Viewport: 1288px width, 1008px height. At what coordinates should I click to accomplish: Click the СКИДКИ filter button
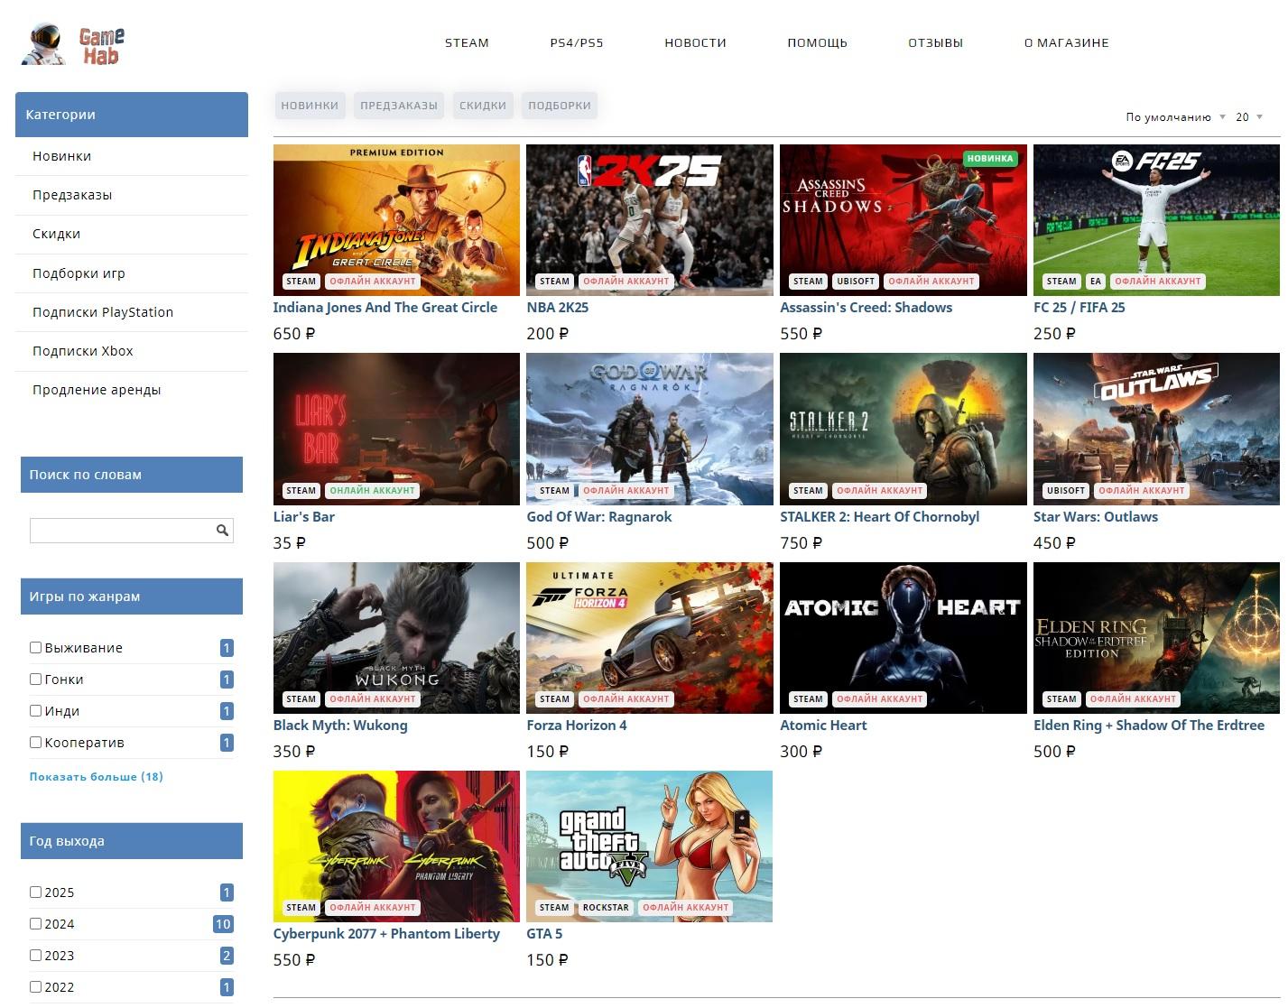click(483, 106)
